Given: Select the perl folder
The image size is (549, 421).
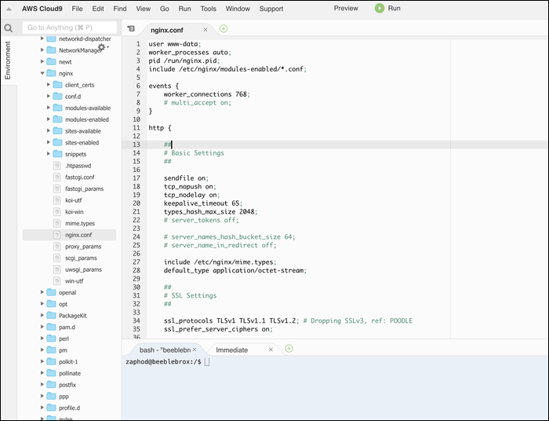Looking at the screenshot, I should 64,339.
